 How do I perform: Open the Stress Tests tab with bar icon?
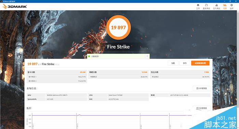pyautogui.click(x=216, y=6)
